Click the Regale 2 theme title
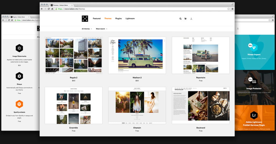The height and width of the screenshot is (144, 276). coord(74,78)
